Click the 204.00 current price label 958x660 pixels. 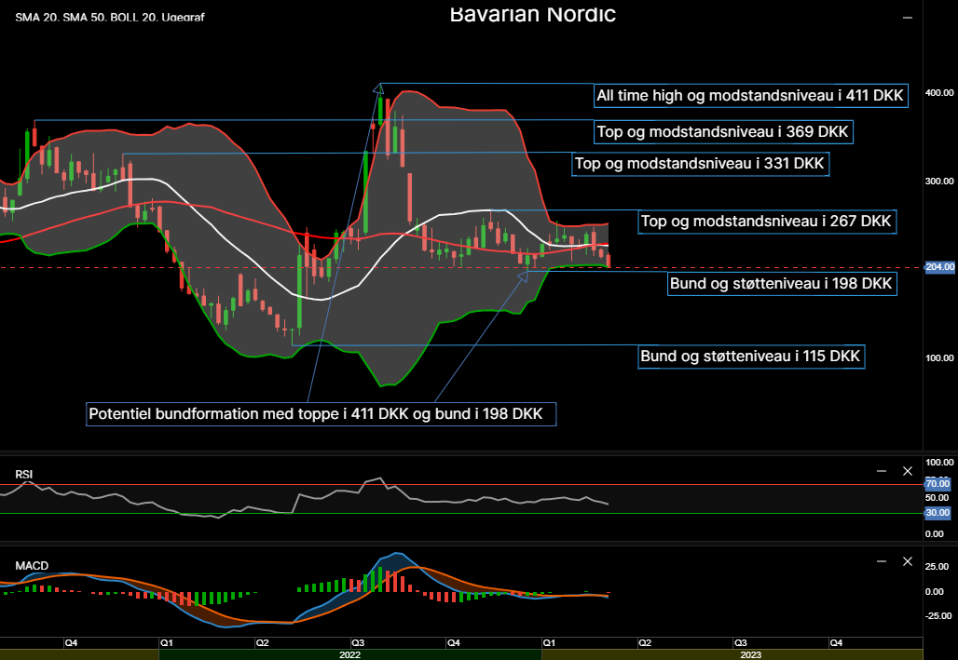(x=939, y=267)
